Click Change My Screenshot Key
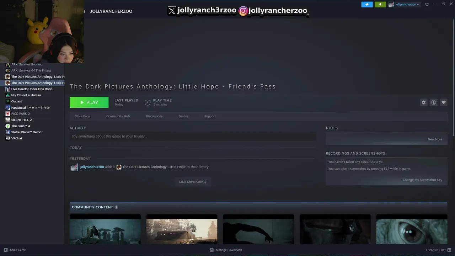455x256 pixels. pyautogui.click(x=422, y=180)
